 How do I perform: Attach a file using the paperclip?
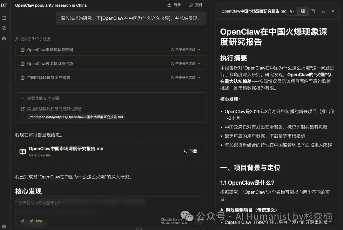pyautogui.click(x=22, y=221)
